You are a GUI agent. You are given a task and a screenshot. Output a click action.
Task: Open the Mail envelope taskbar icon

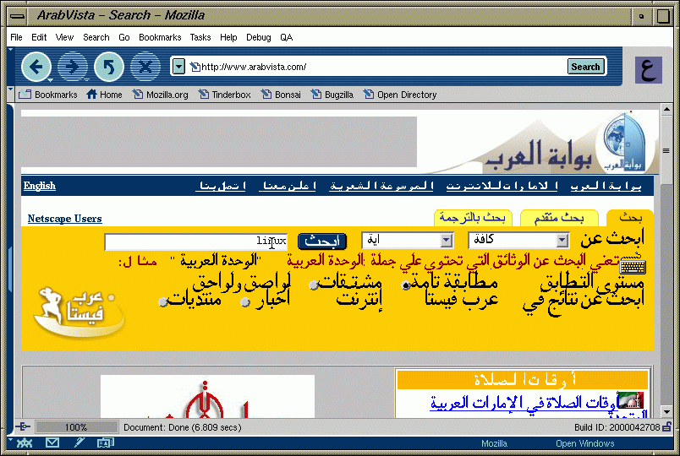[52, 443]
